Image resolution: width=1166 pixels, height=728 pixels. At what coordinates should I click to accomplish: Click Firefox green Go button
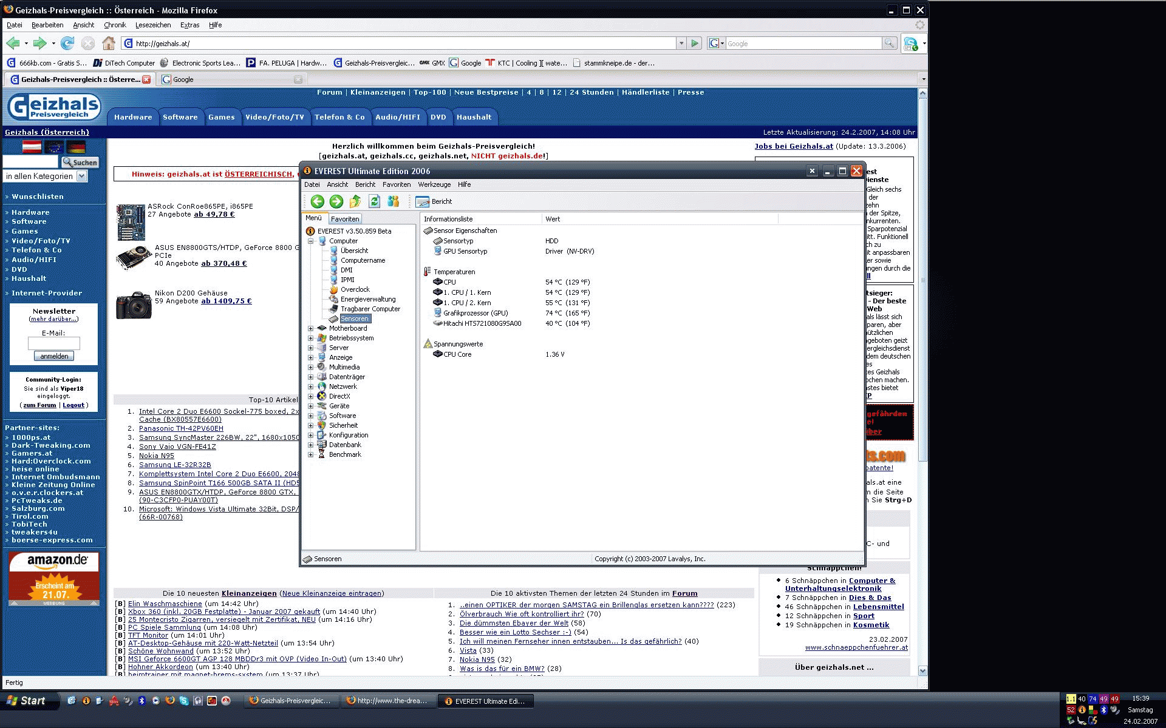(x=695, y=43)
